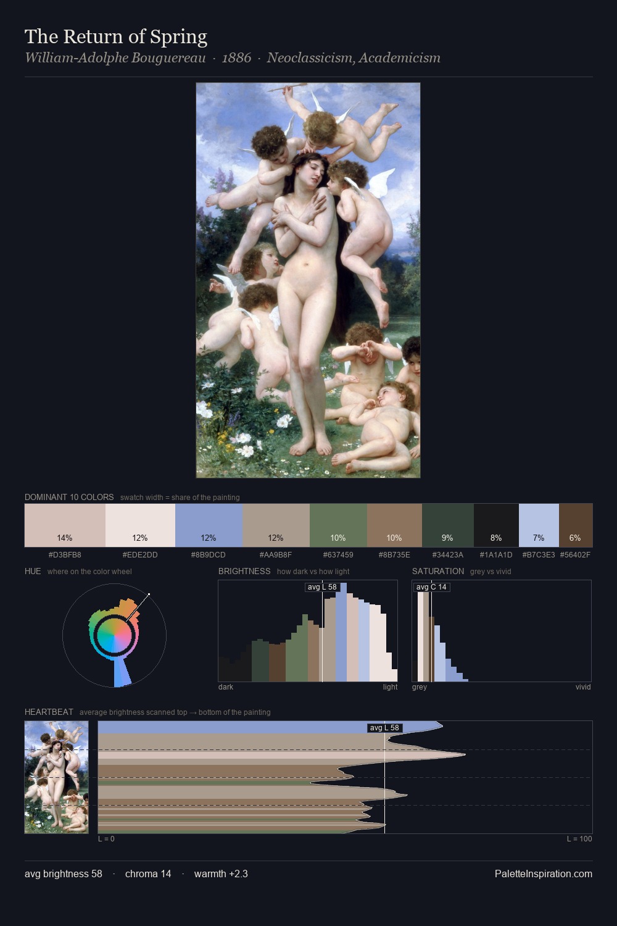Open the main painting image

308,280
